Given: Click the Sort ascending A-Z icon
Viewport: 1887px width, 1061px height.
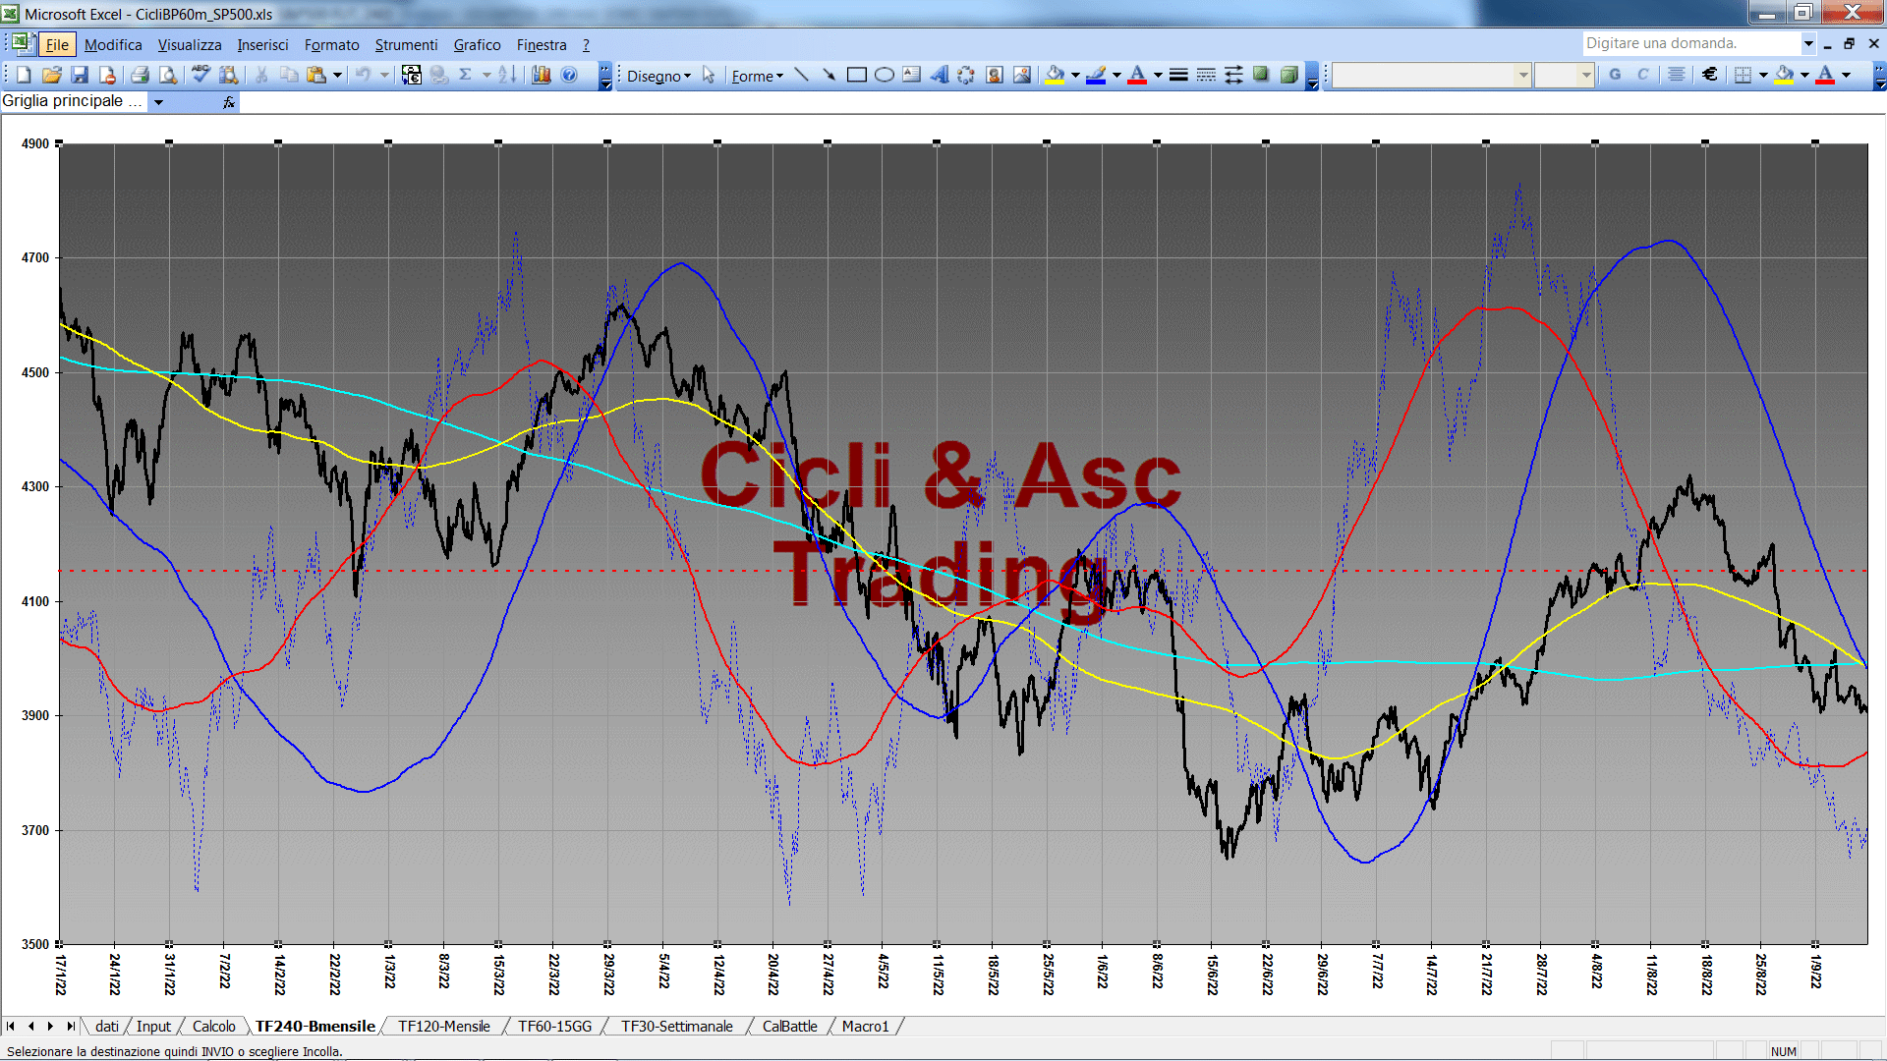Looking at the screenshot, I should (507, 75).
